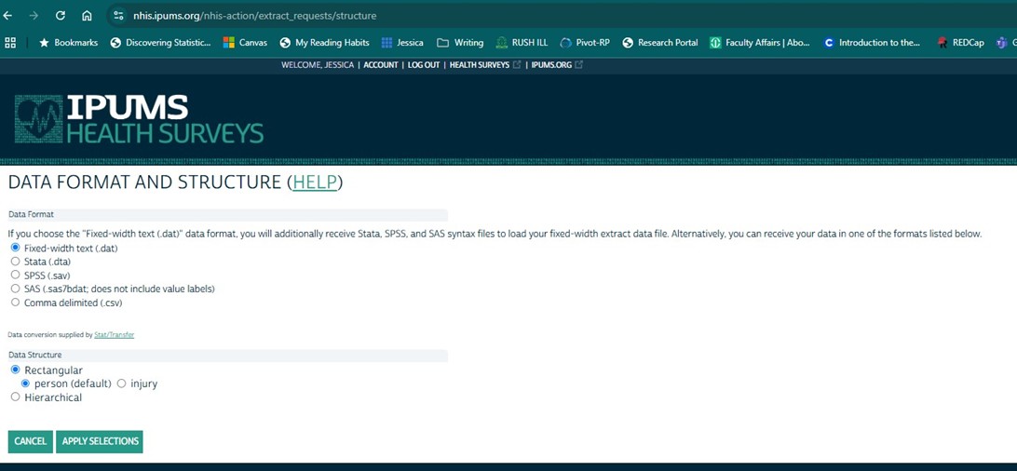Open the Bookmarks star bookmark
Image resolution: width=1017 pixels, height=471 pixels.
[x=69, y=43]
